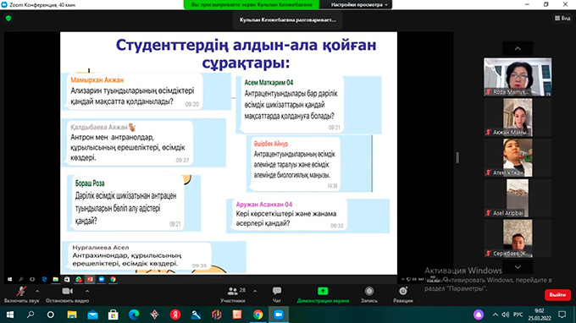This screenshot has width=576, height=323.
Task: Open the purple Alice assistant icon
Action: tap(478, 315)
